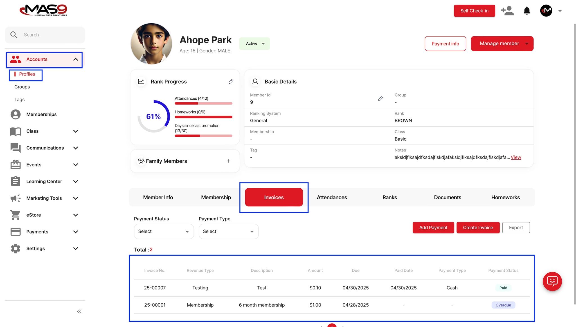Add a family member with plus icon
The width and height of the screenshot is (576, 327).
coord(228,161)
